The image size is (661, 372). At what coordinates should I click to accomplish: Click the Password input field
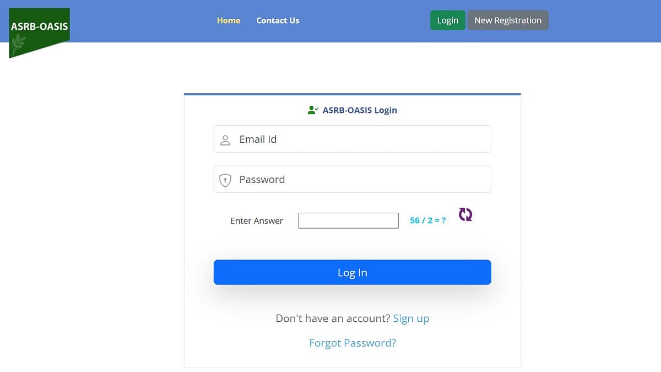(x=353, y=179)
